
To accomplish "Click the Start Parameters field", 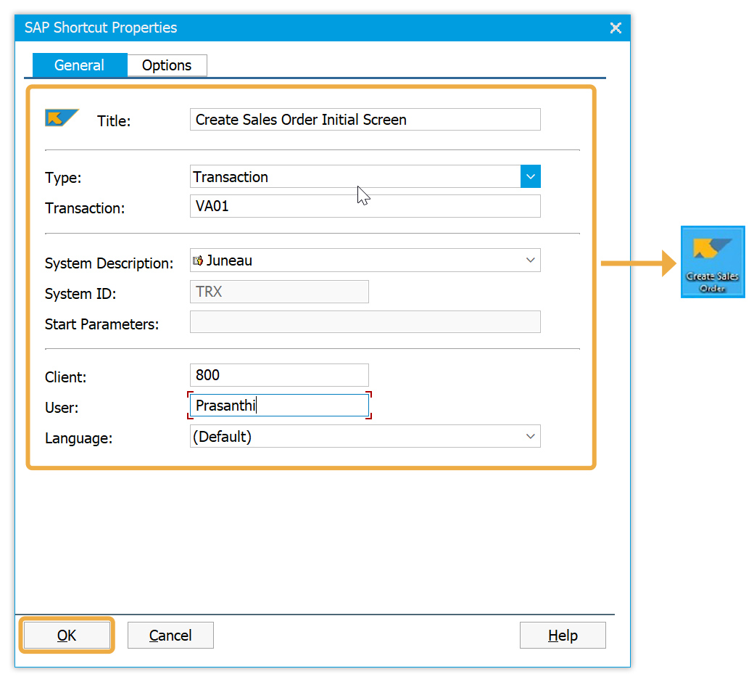I will click(x=365, y=322).
